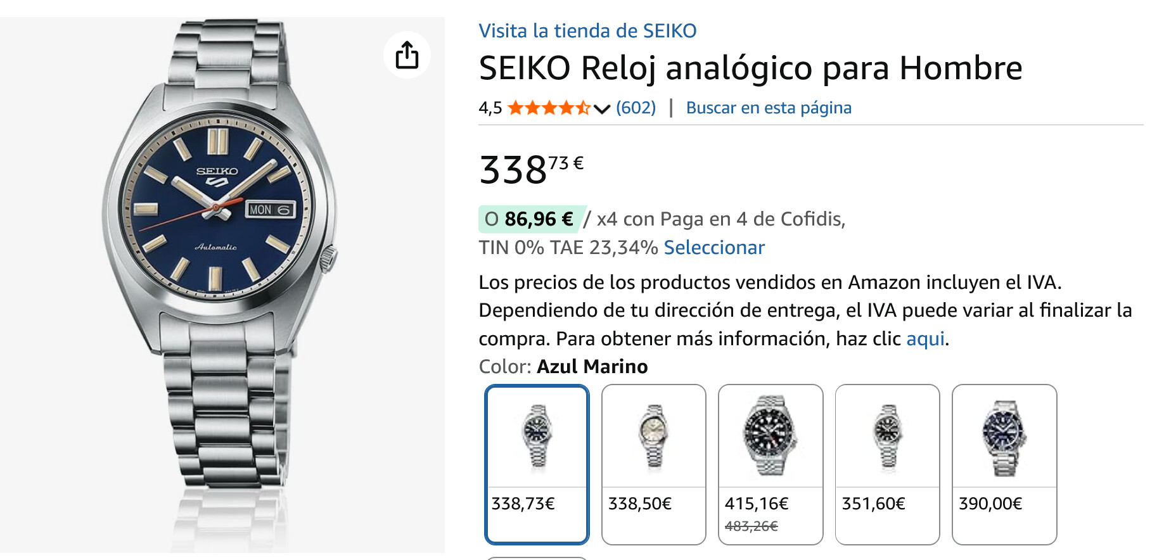Open the rating breakdown chevron
The width and height of the screenshot is (1164, 560).
[602, 109]
